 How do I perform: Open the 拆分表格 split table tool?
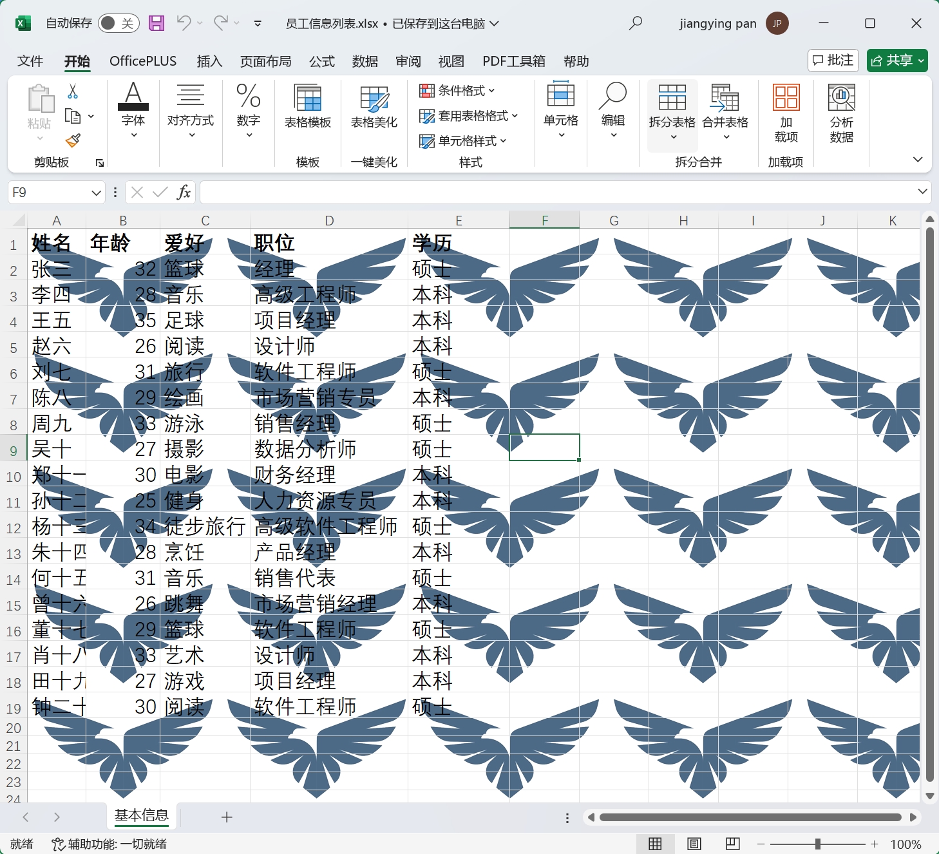[672, 109]
